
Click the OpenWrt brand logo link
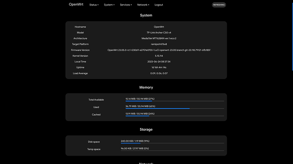pos(76,5)
